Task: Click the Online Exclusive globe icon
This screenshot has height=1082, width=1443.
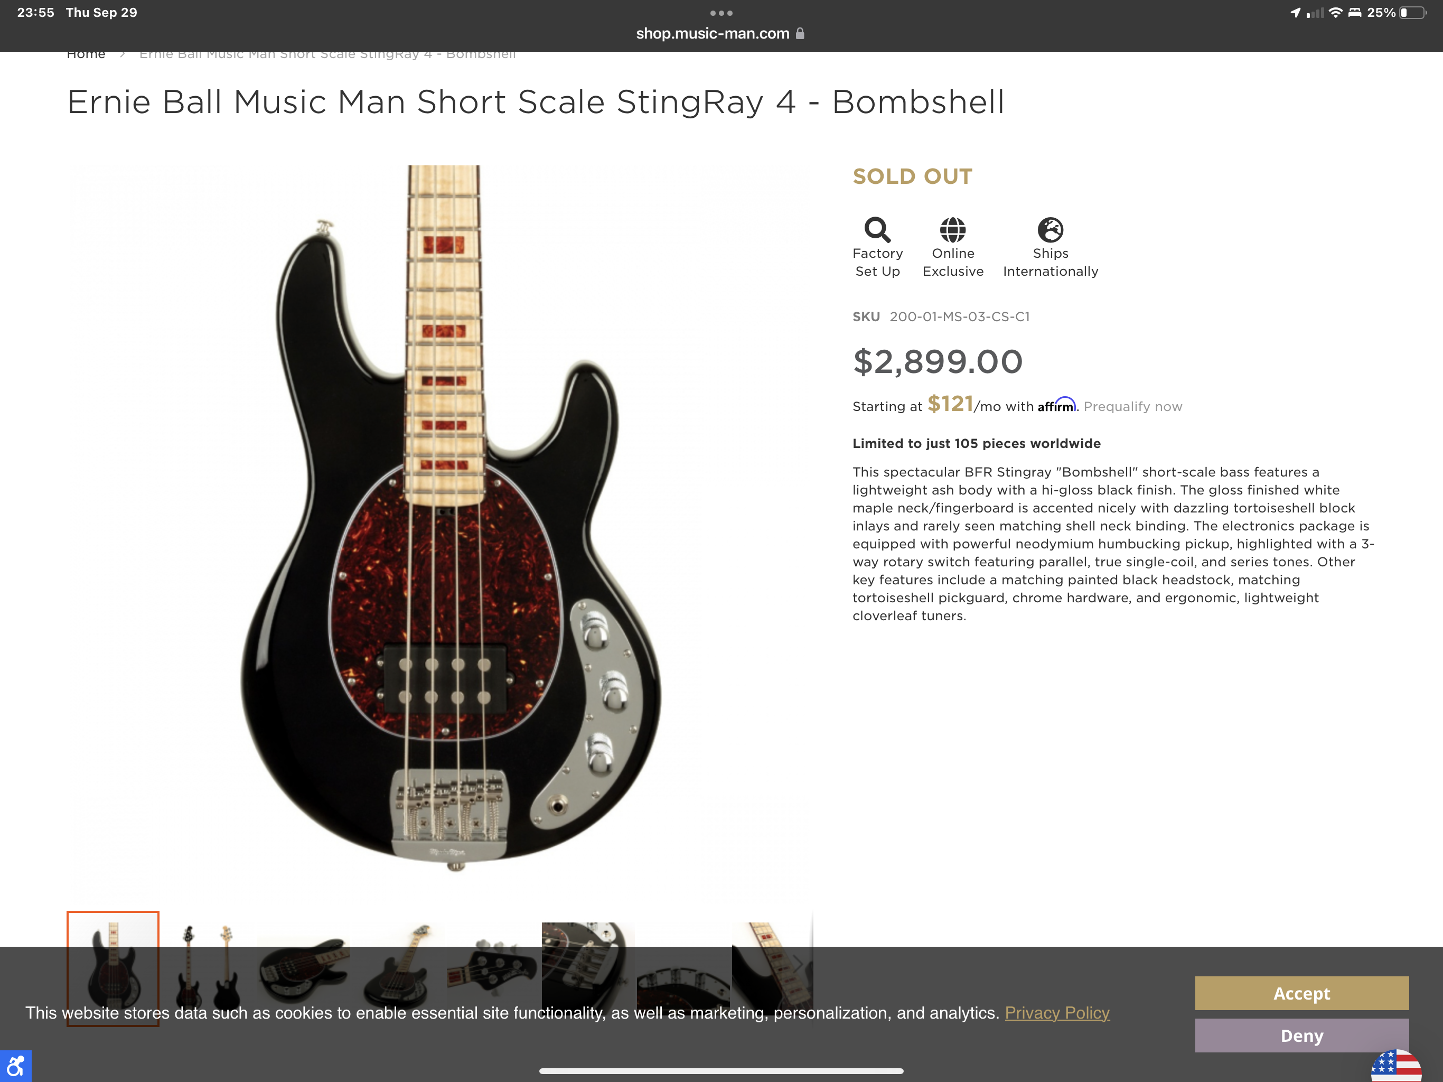Action: tap(952, 229)
